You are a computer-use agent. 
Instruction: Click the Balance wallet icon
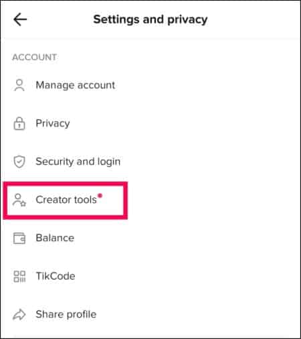[x=19, y=239]
